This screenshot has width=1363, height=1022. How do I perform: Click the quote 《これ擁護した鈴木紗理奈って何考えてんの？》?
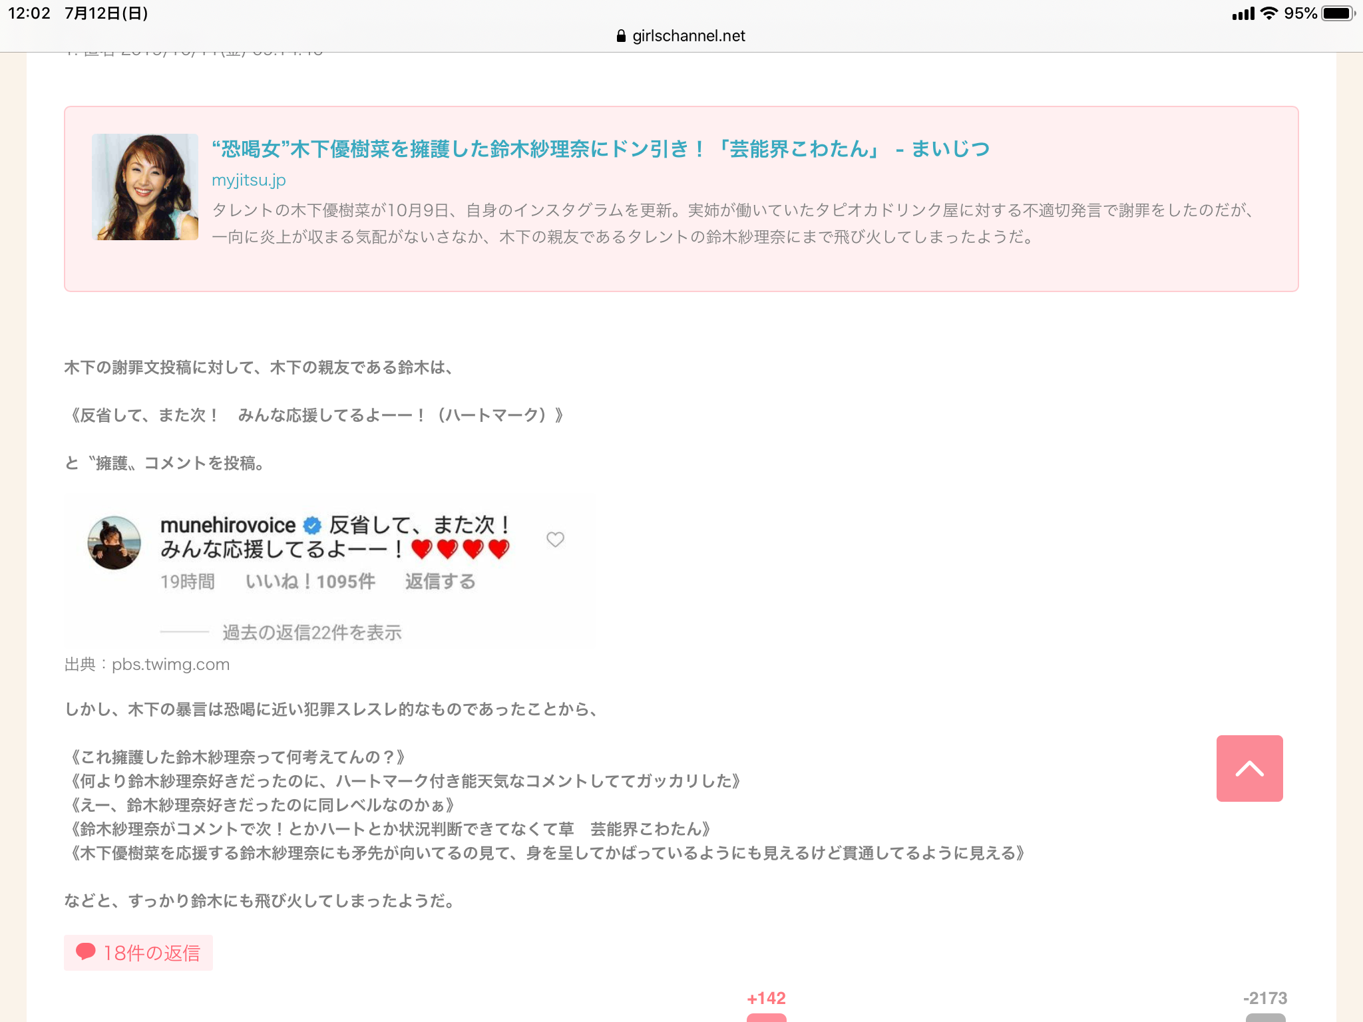(x=238, y=757)
